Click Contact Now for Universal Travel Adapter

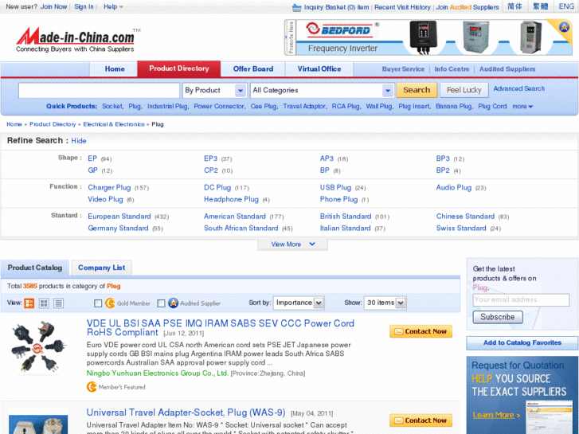[x=421, y=420]
